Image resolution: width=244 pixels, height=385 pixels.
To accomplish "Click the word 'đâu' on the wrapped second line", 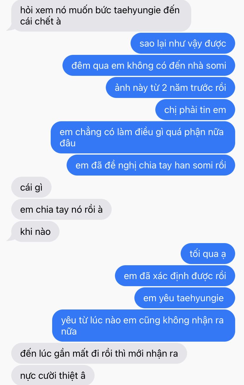I will pos(67,143).
